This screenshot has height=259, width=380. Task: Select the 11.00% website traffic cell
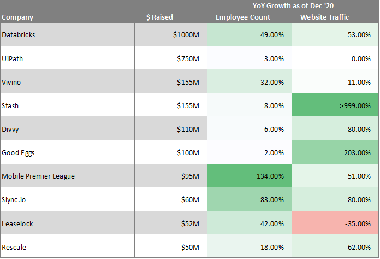(x=335, y=81)
